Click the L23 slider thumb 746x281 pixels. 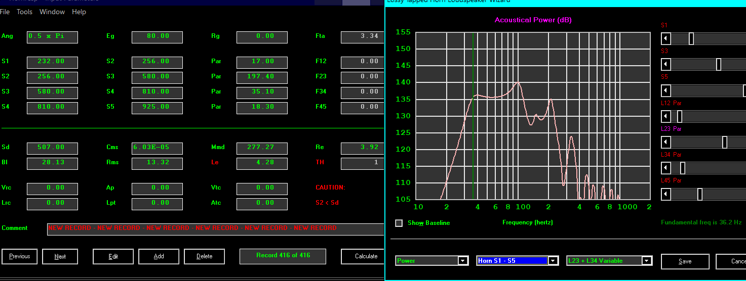pos(724,142)
